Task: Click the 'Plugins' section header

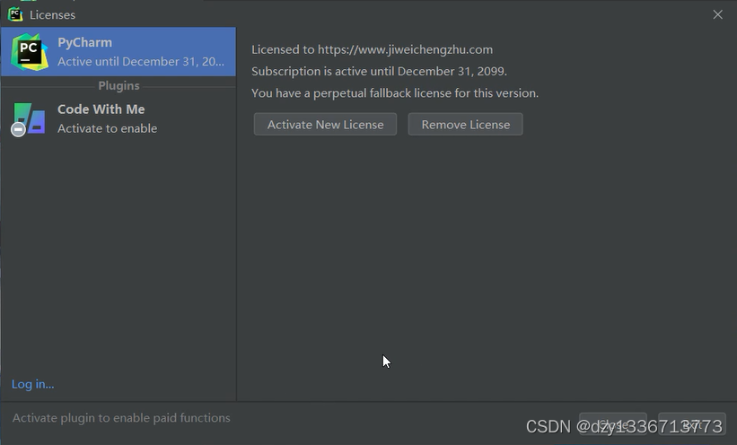Action: point(118,85)
